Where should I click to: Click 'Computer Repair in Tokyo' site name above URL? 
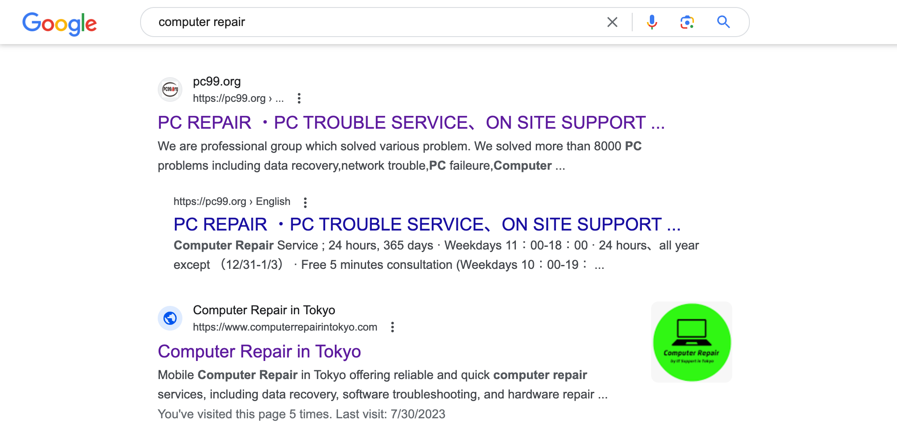(264, 310)
